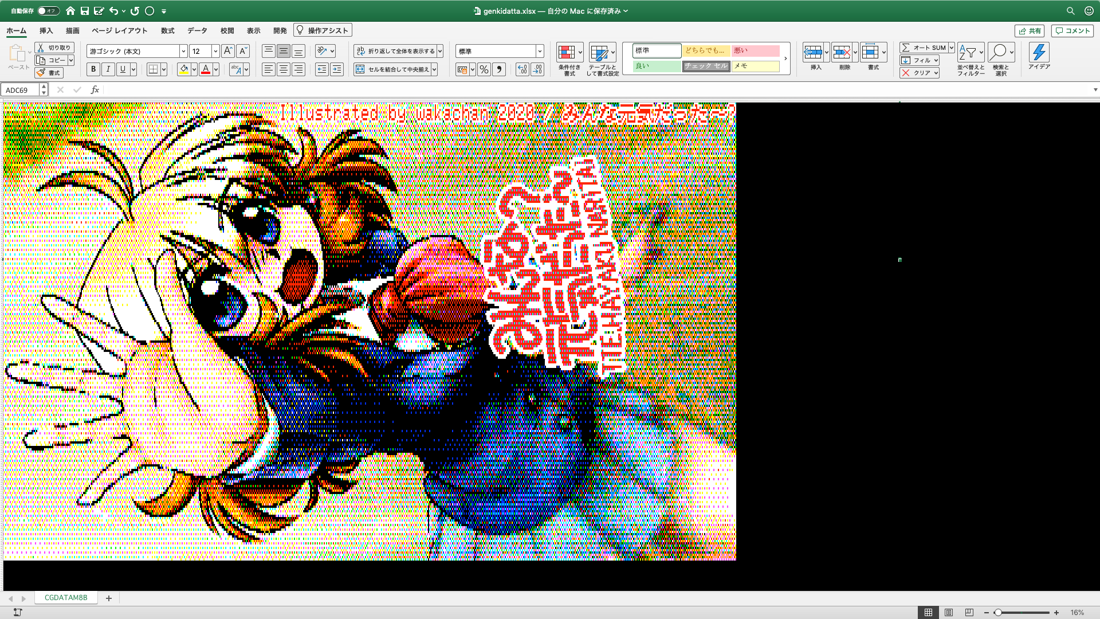1100x619 pixels.
Task: Click the Tell Me (操作アシスト) box
Action: (x=323, y=30)
